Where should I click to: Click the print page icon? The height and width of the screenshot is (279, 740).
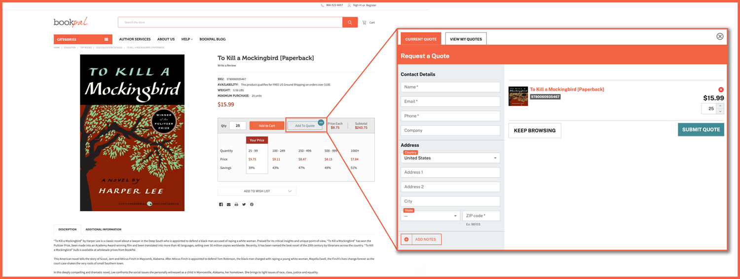point(236,204)
